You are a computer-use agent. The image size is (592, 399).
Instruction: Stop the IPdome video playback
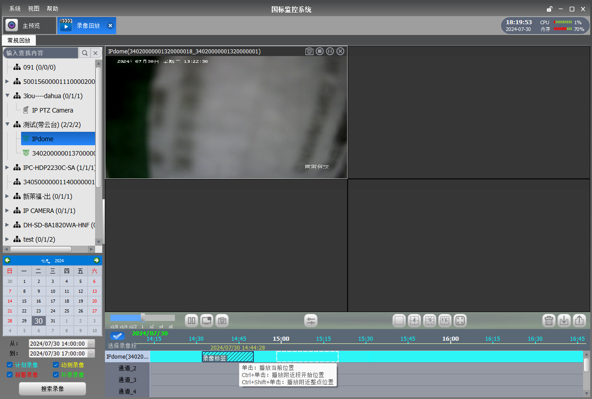pyautogui.click(x=319, y=51)
